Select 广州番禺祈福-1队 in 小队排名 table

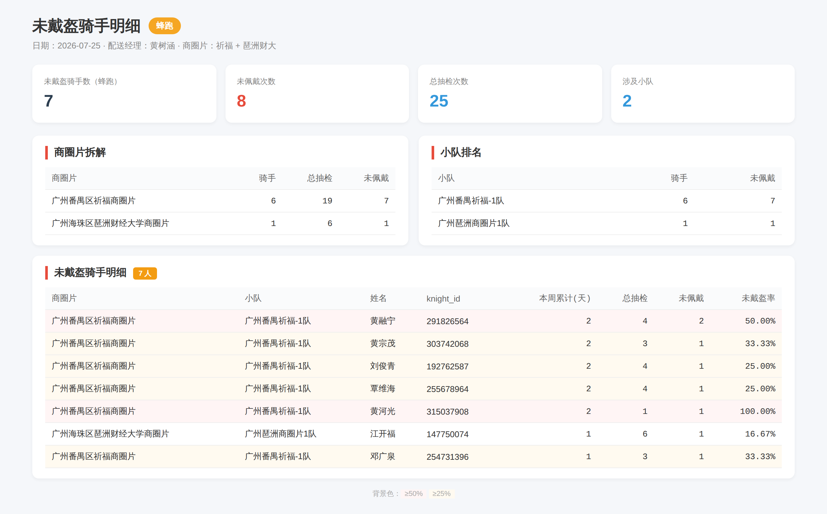click(471, 201)
